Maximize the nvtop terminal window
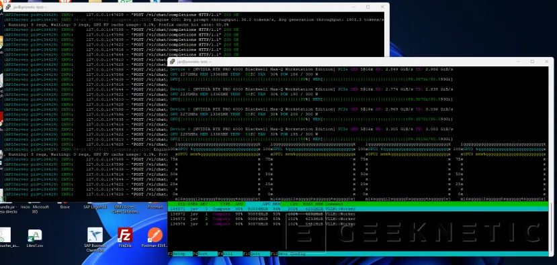Image resolution: width=557 pixels, height=265 pixels. [532, 61]
